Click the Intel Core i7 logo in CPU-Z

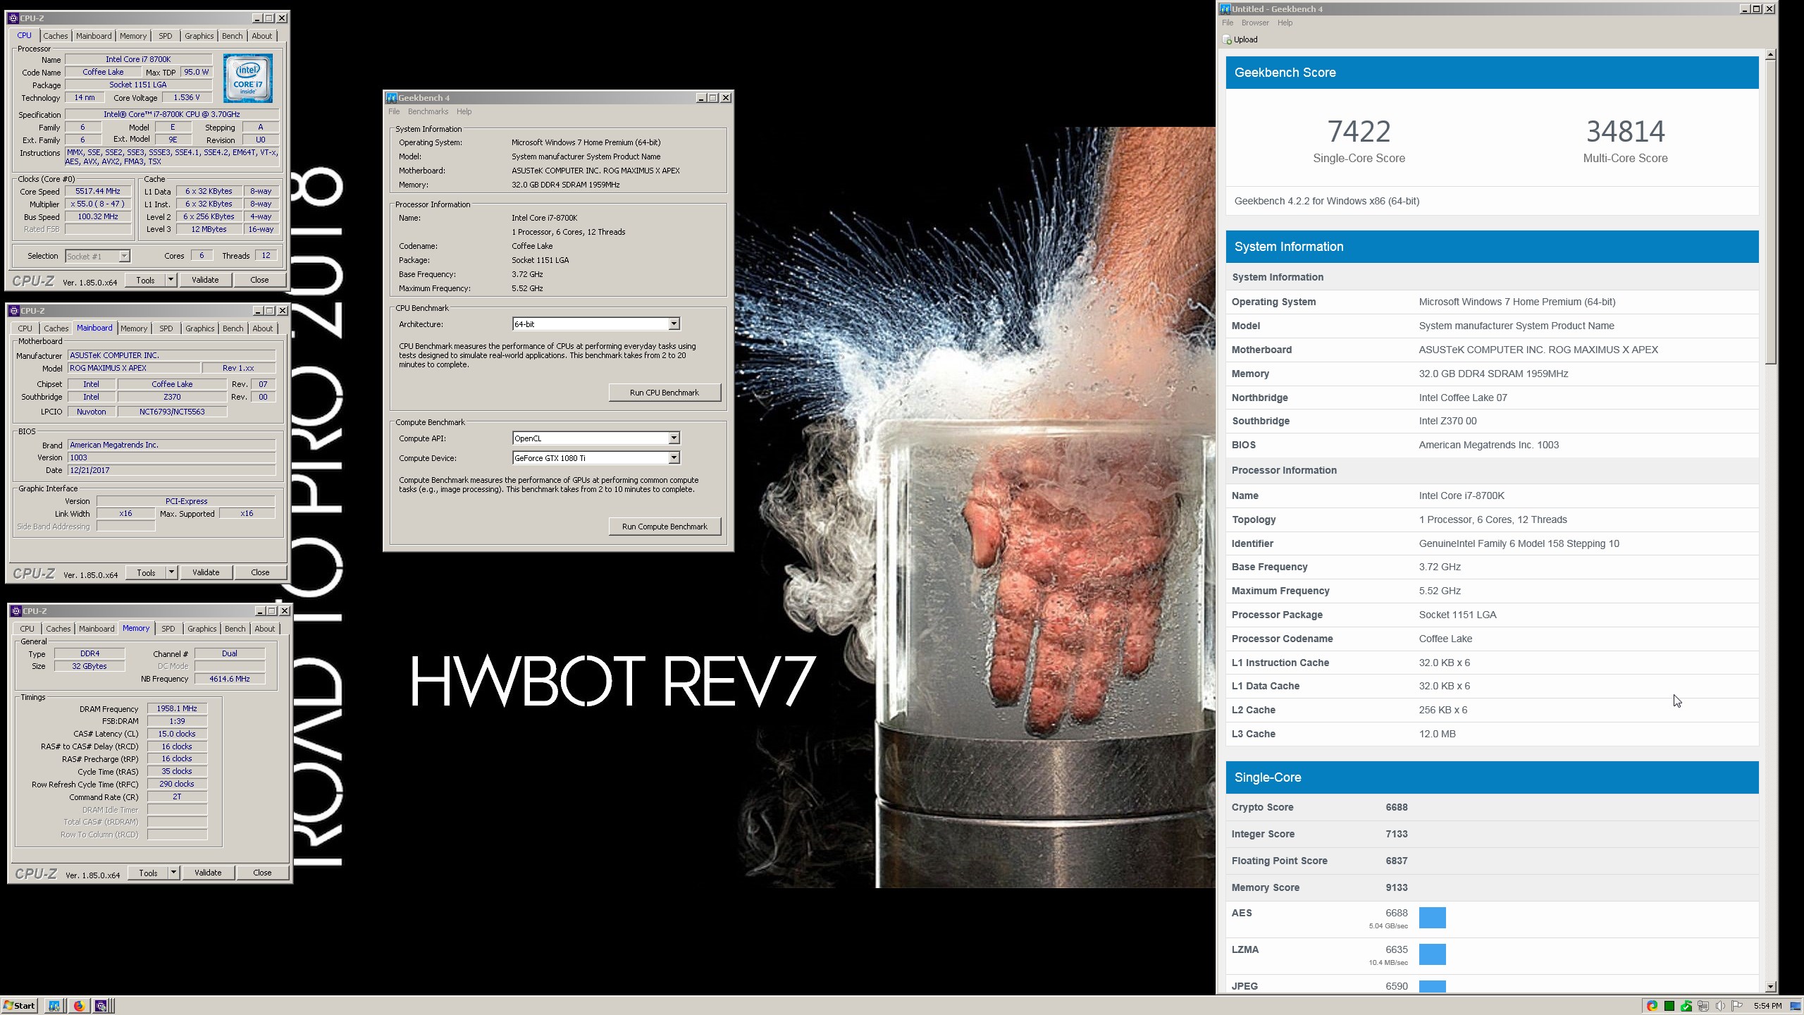[248, 78]
